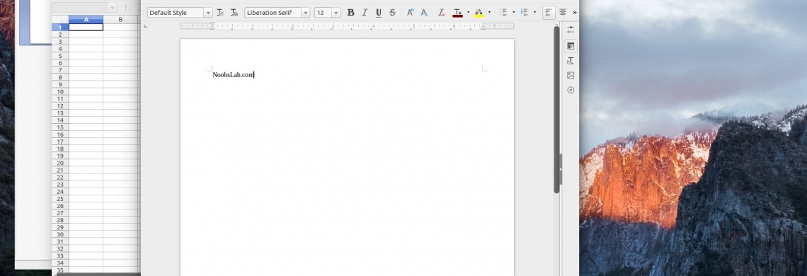Select row 20 header in Calc

pyautogui.click(x=60, y=163)
